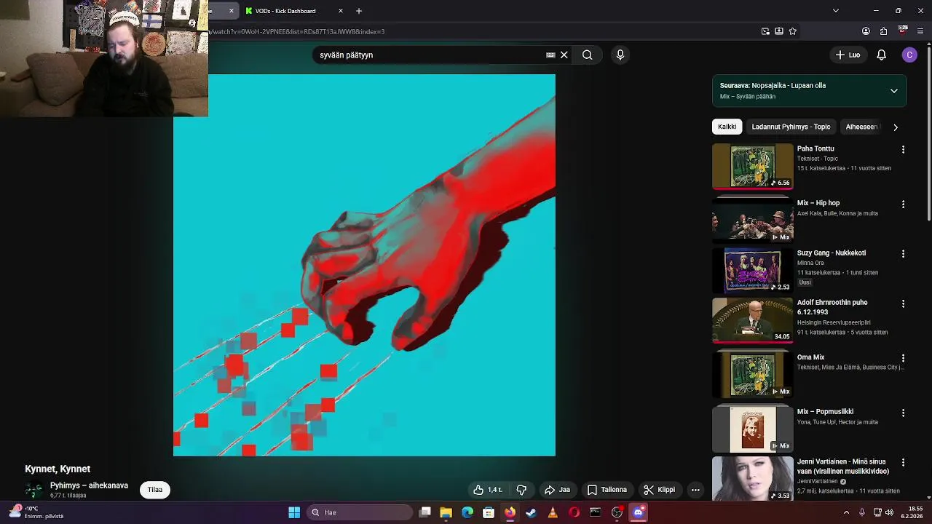Open options menu for Oma Mix

click(x=903, y=358)
